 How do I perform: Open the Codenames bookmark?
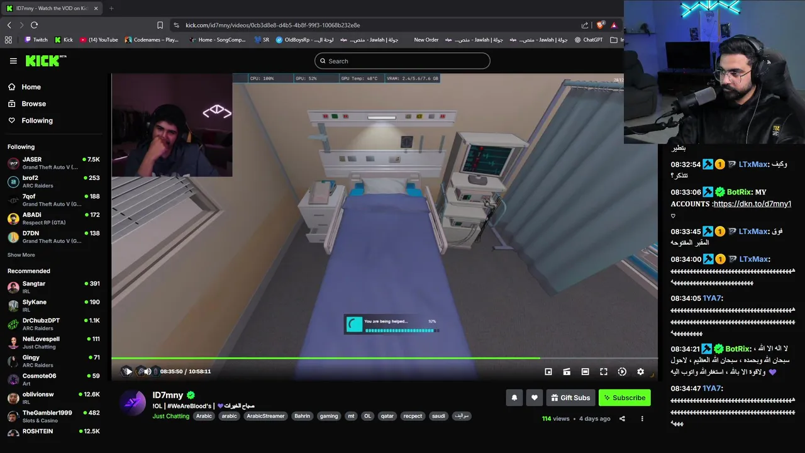click(152, 40)
